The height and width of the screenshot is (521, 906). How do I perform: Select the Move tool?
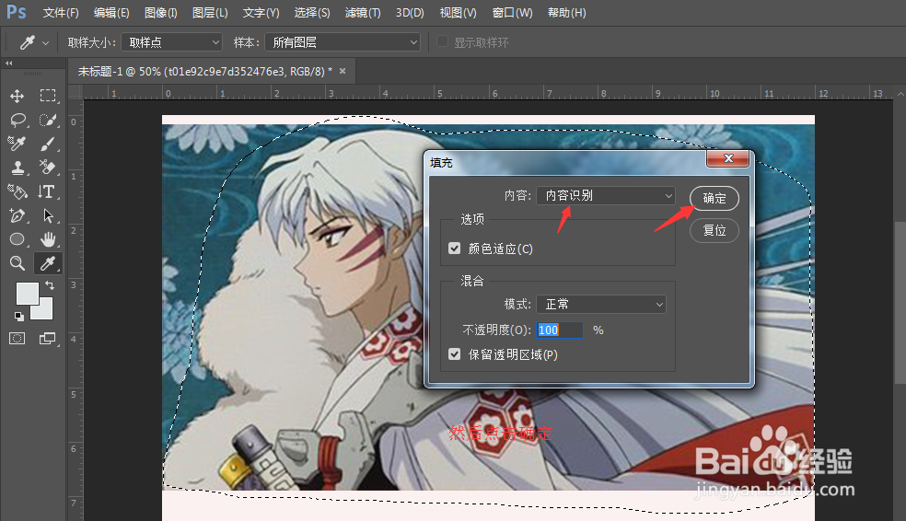pos(17,96)
